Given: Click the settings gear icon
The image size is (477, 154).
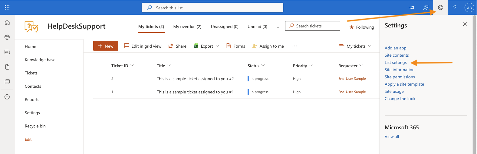Looking at the screenshot, I should click(440, 8).
